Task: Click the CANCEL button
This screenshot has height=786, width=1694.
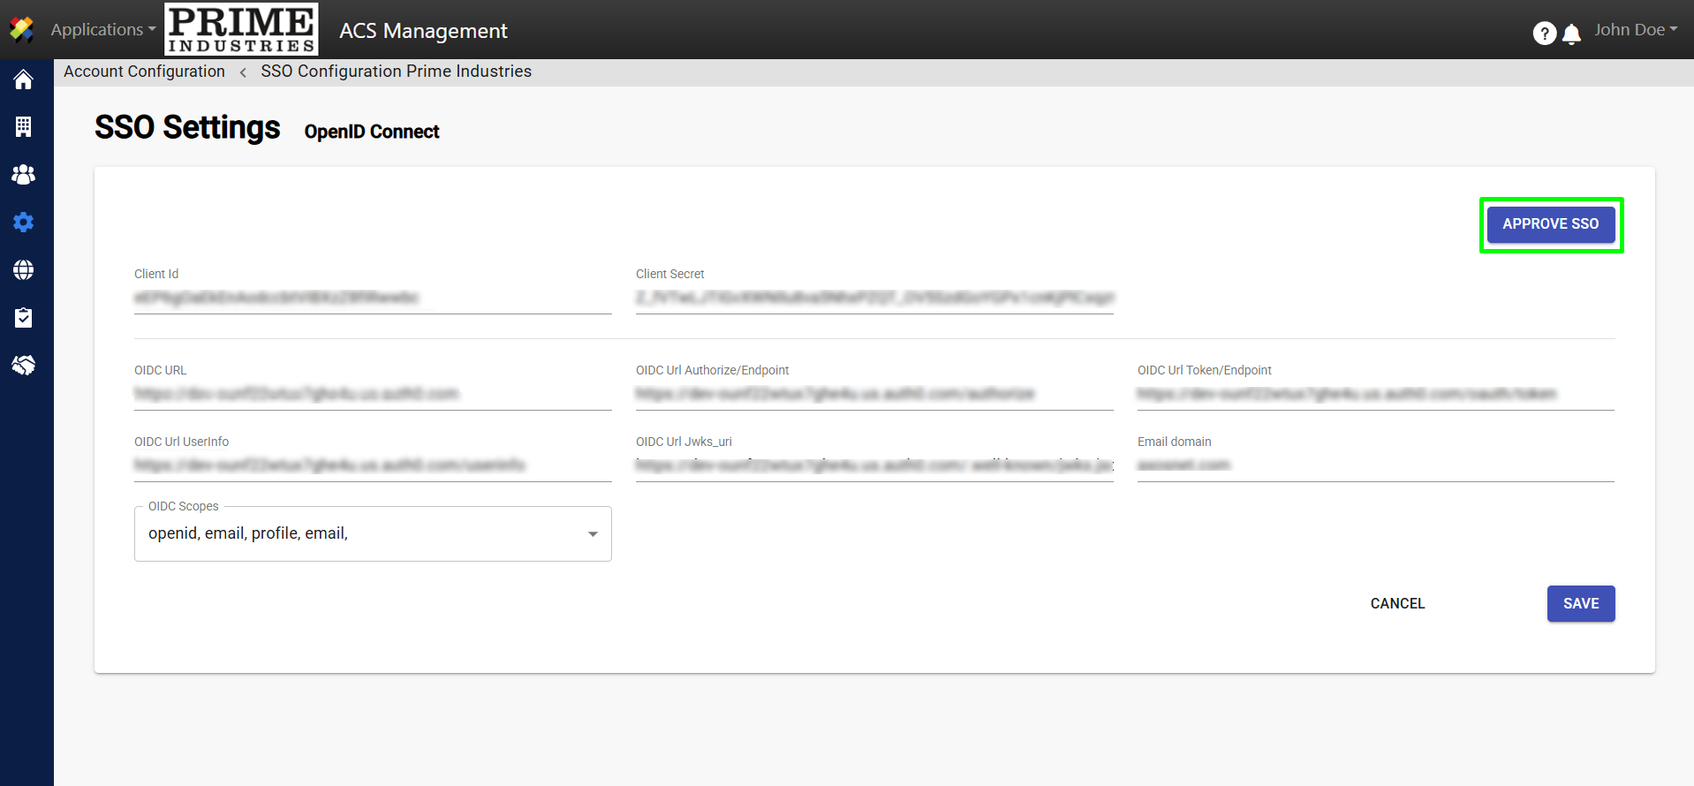Action: [1397, 603]
